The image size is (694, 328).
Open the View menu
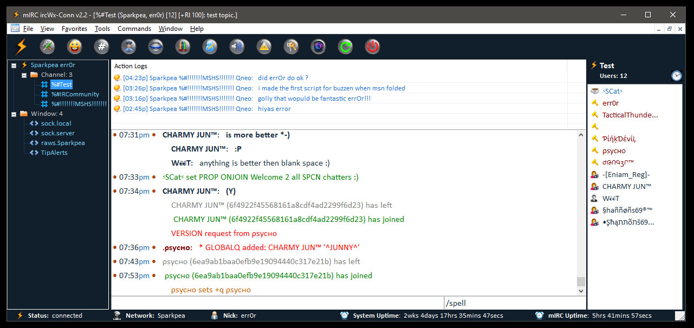[x=47, y=29]
